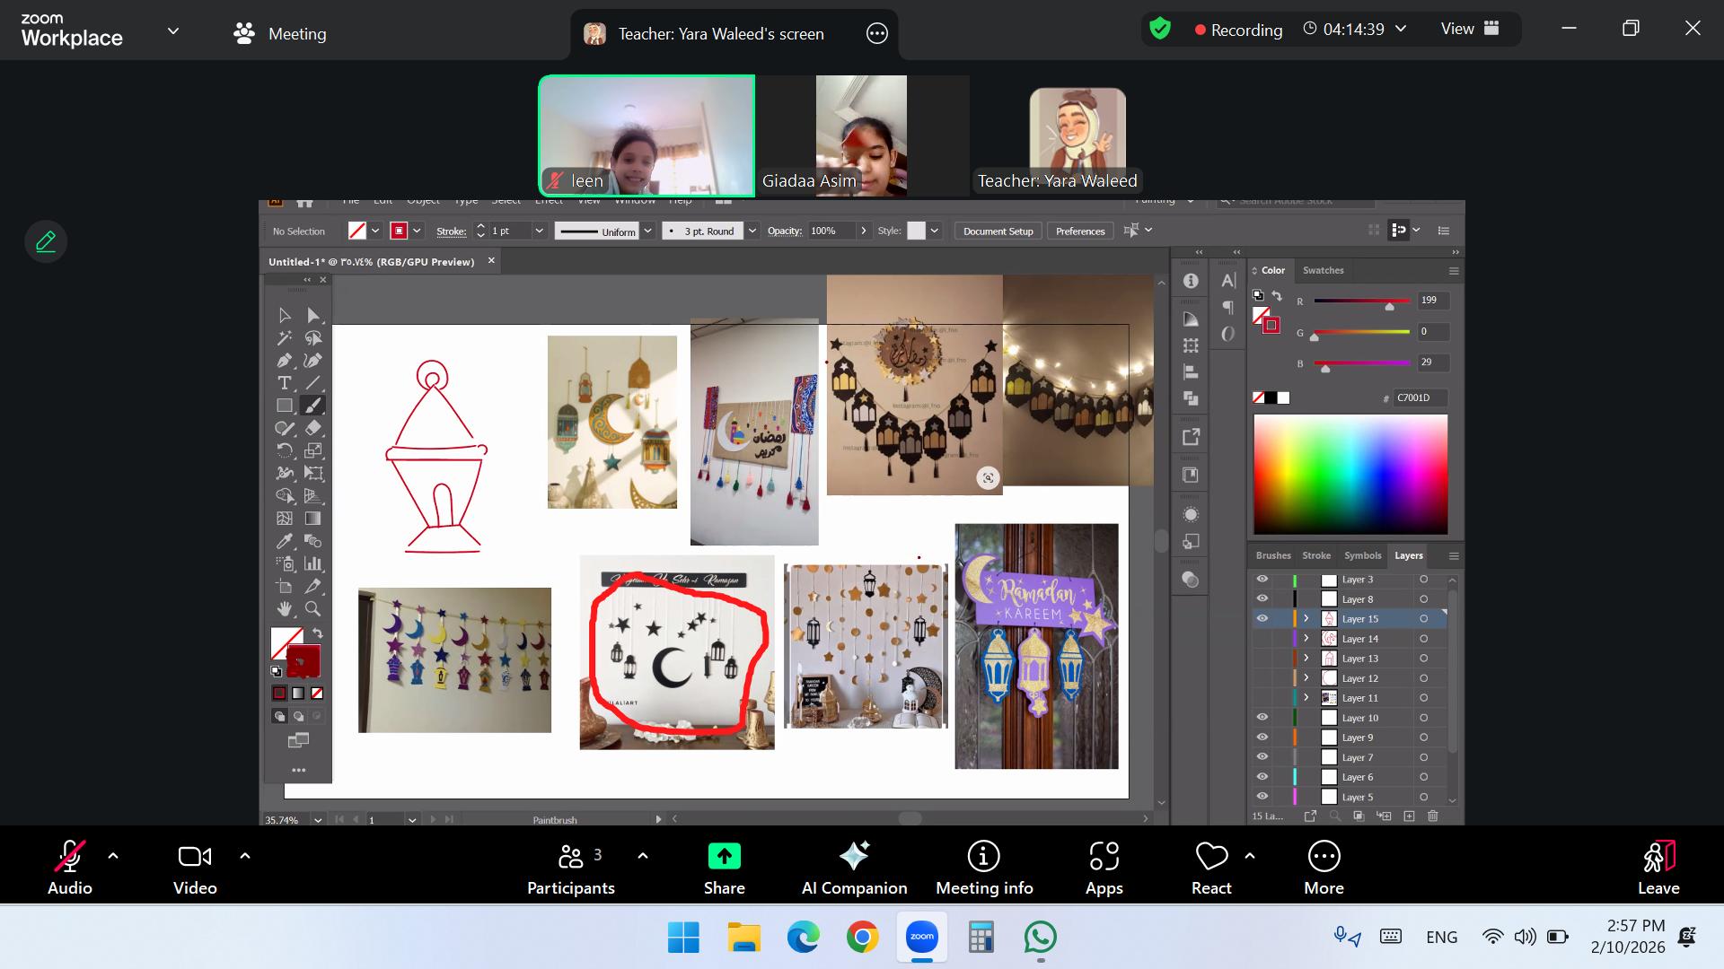The image size is (1724, 969).
Task: Activate the Hand tool
Action: pos(285,609)
